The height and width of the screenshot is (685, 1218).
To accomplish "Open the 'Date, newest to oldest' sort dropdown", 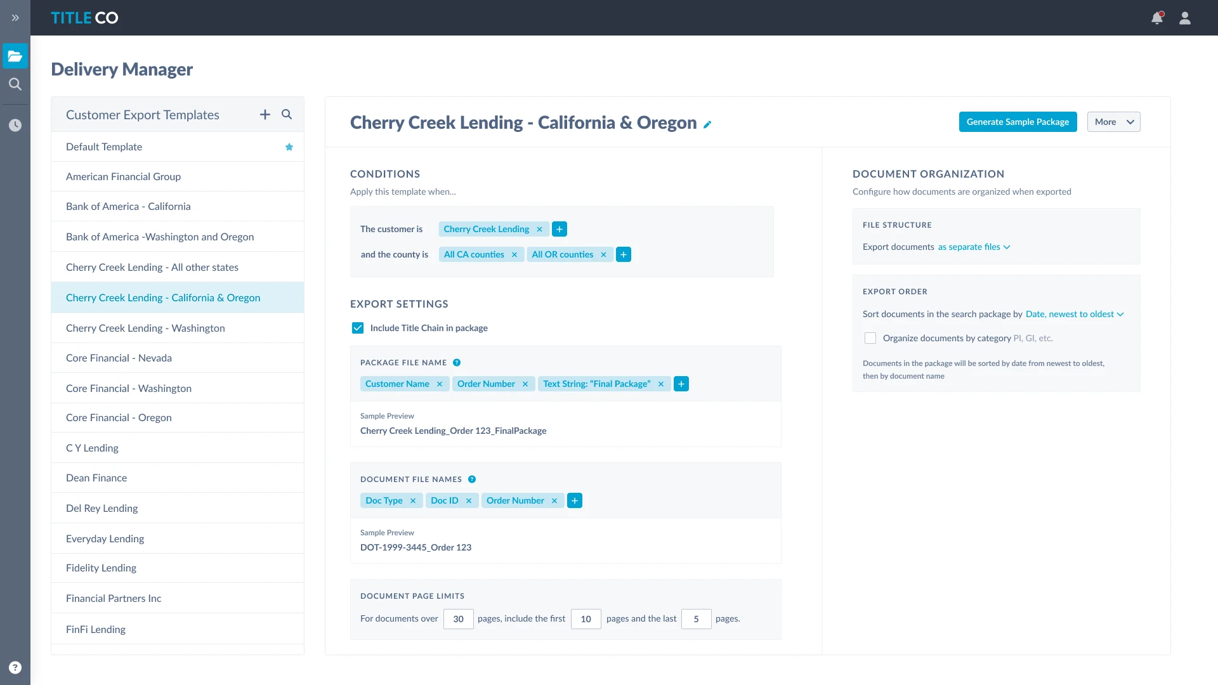I will click(x=1075, y=314).
